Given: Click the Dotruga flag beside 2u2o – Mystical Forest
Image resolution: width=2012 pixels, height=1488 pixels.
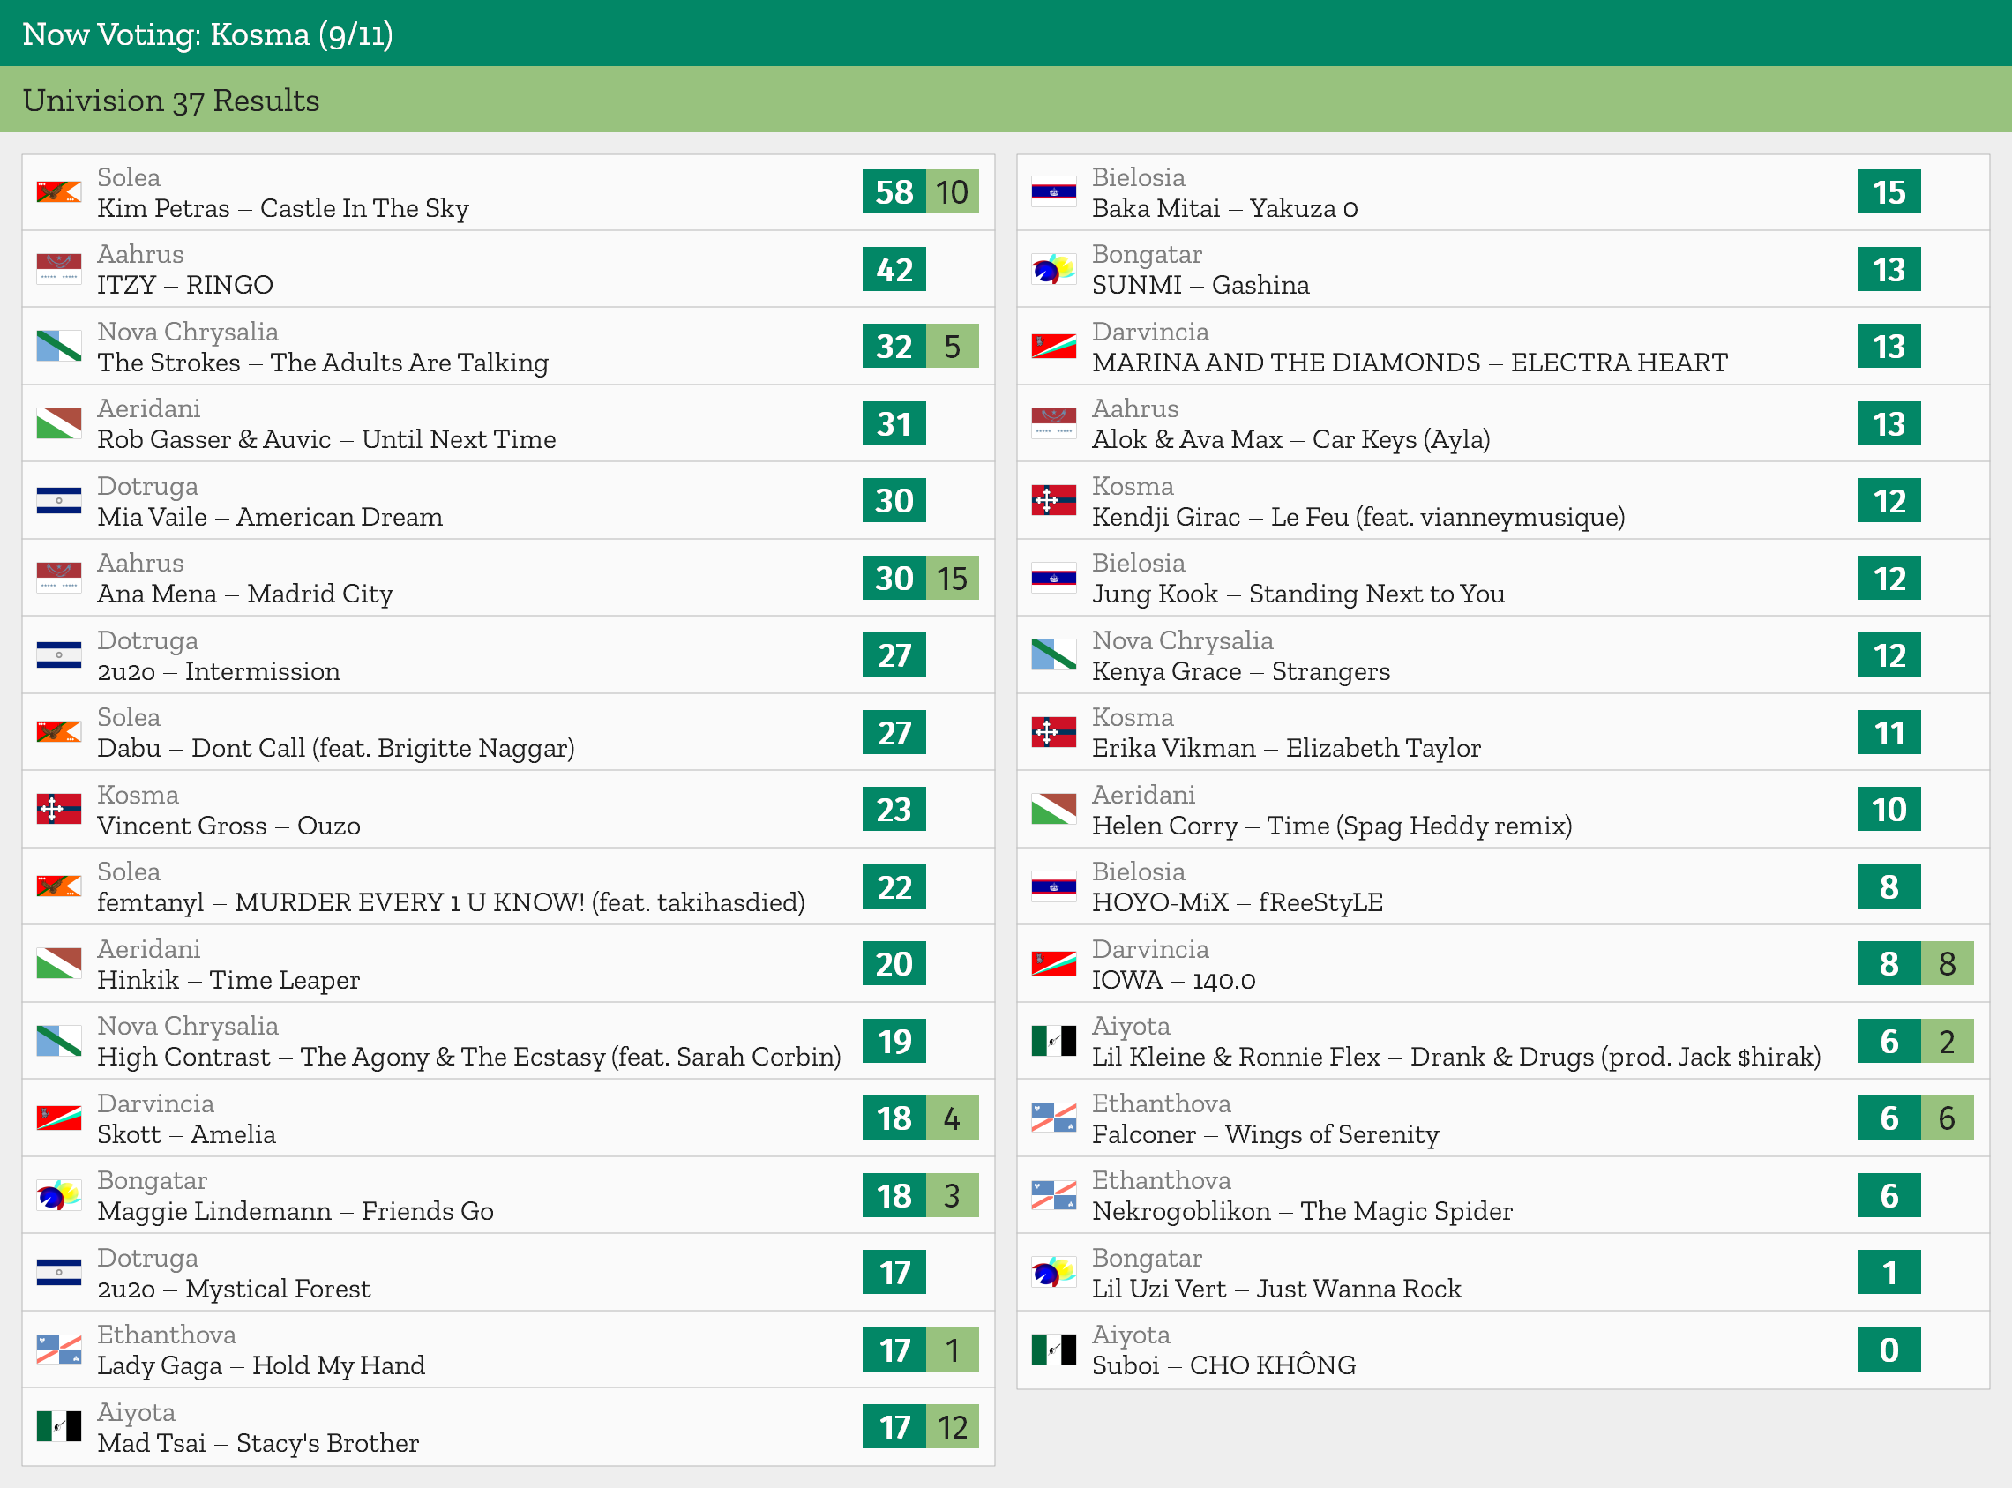Looking at the screenshot, I should (58, 1272).
